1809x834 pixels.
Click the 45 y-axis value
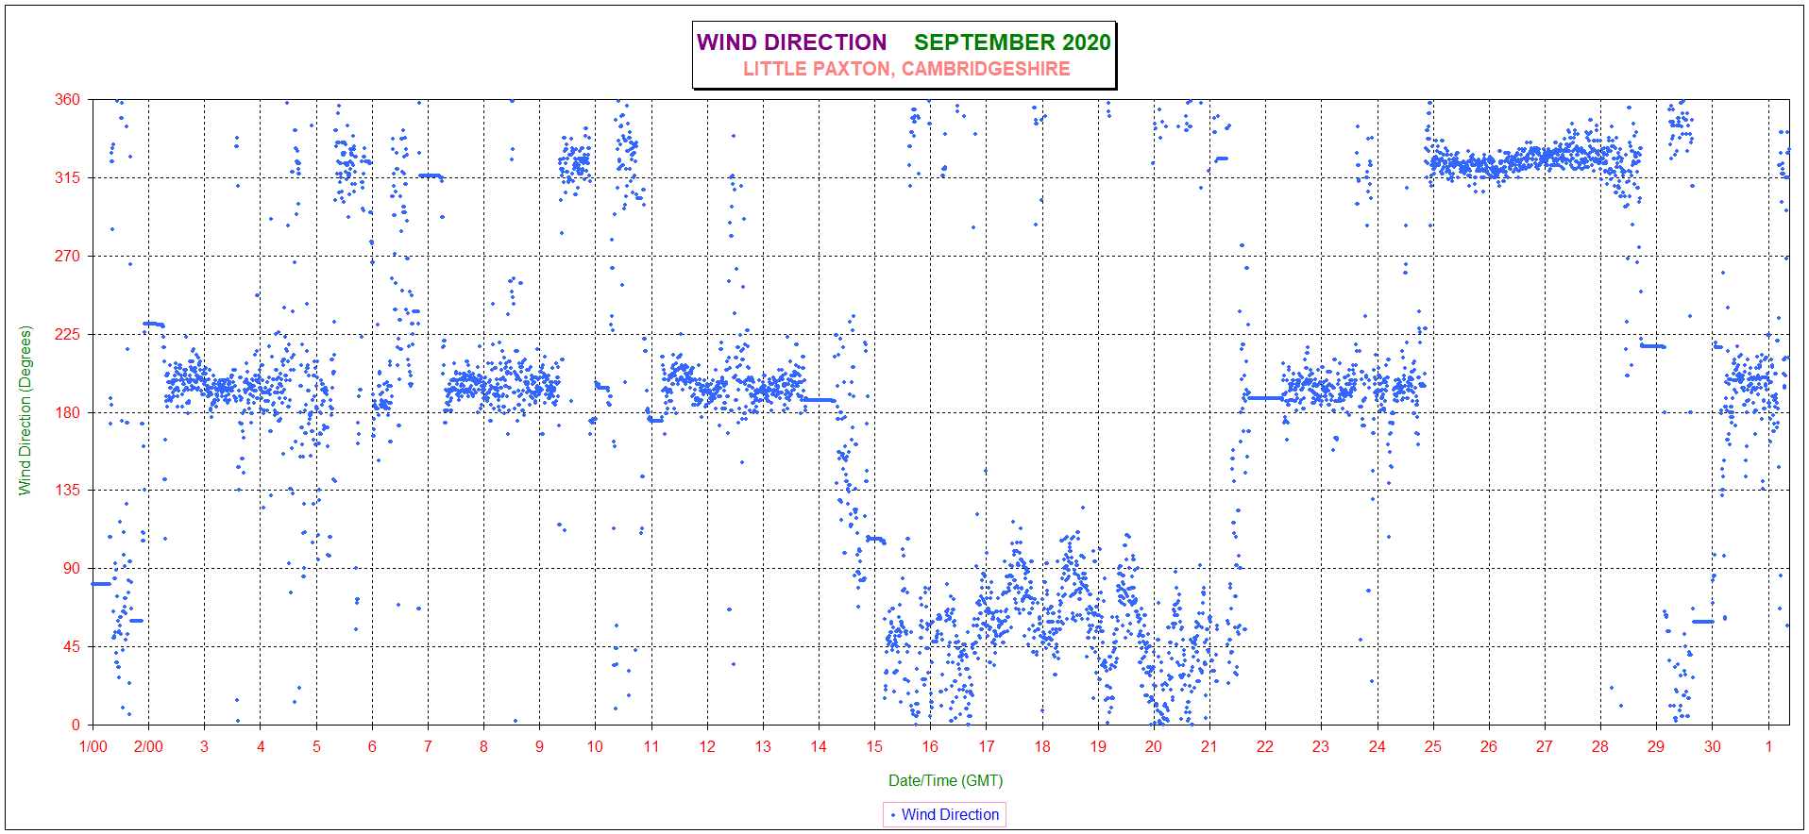(x=72, y=646)
